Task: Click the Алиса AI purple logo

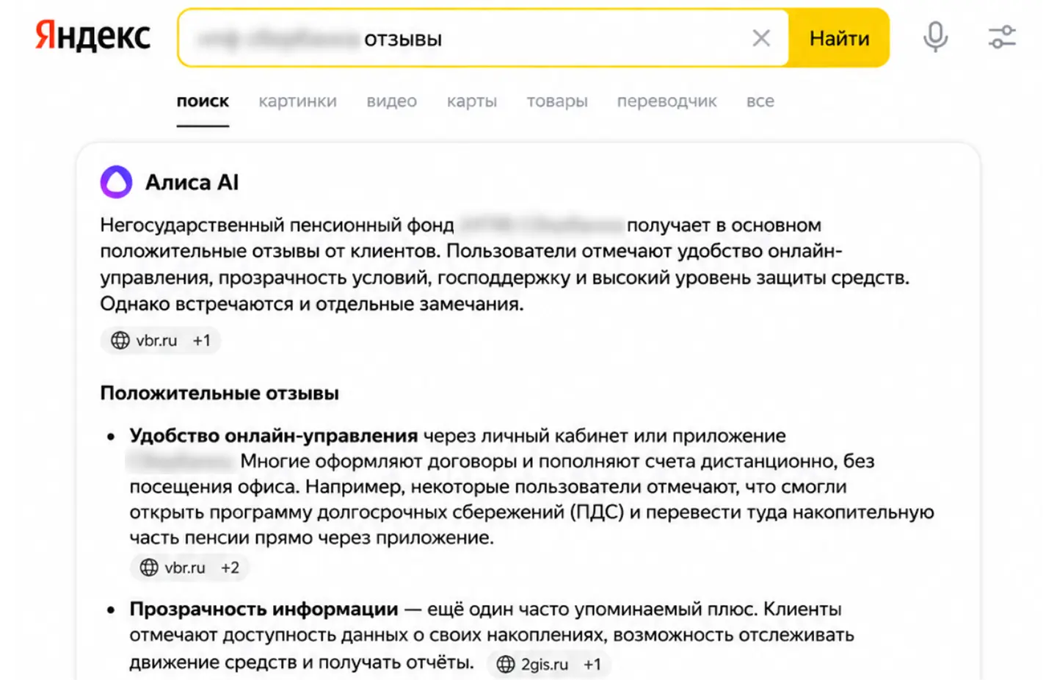Action: (116, 182)
